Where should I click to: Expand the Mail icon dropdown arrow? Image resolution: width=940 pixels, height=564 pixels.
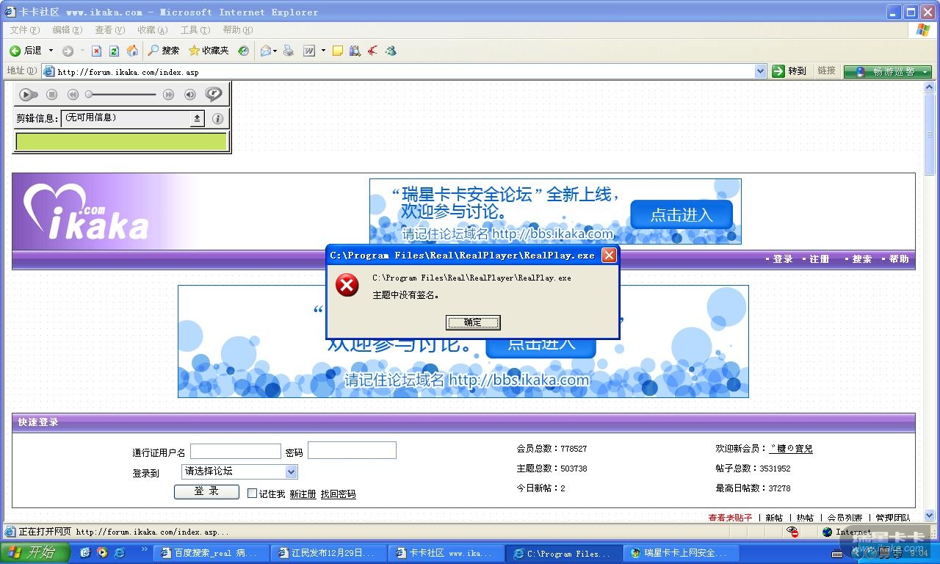point(275,51)
